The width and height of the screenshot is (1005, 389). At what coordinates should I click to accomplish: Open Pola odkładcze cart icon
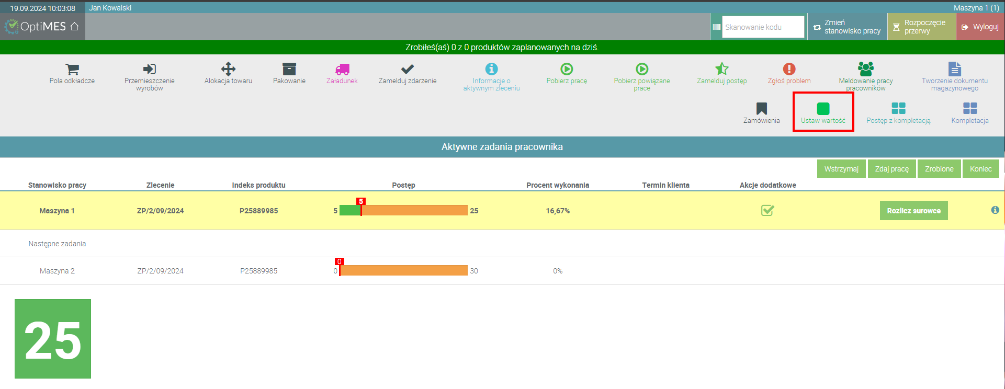click(72, 69)
